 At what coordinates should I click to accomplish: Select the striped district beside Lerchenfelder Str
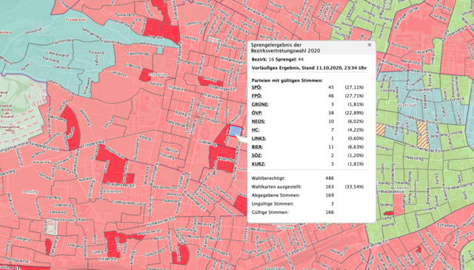coord(423,135)
